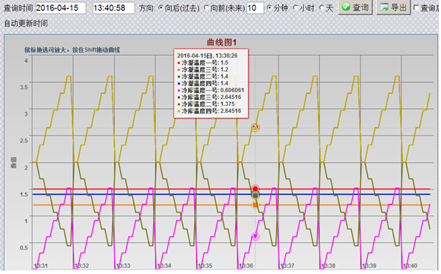Click the 查询 button
441x274 pixels.
(x=355, y=7)
